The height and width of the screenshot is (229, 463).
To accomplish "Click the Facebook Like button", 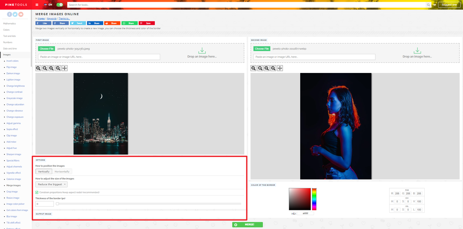I will (x=43, y=23).
